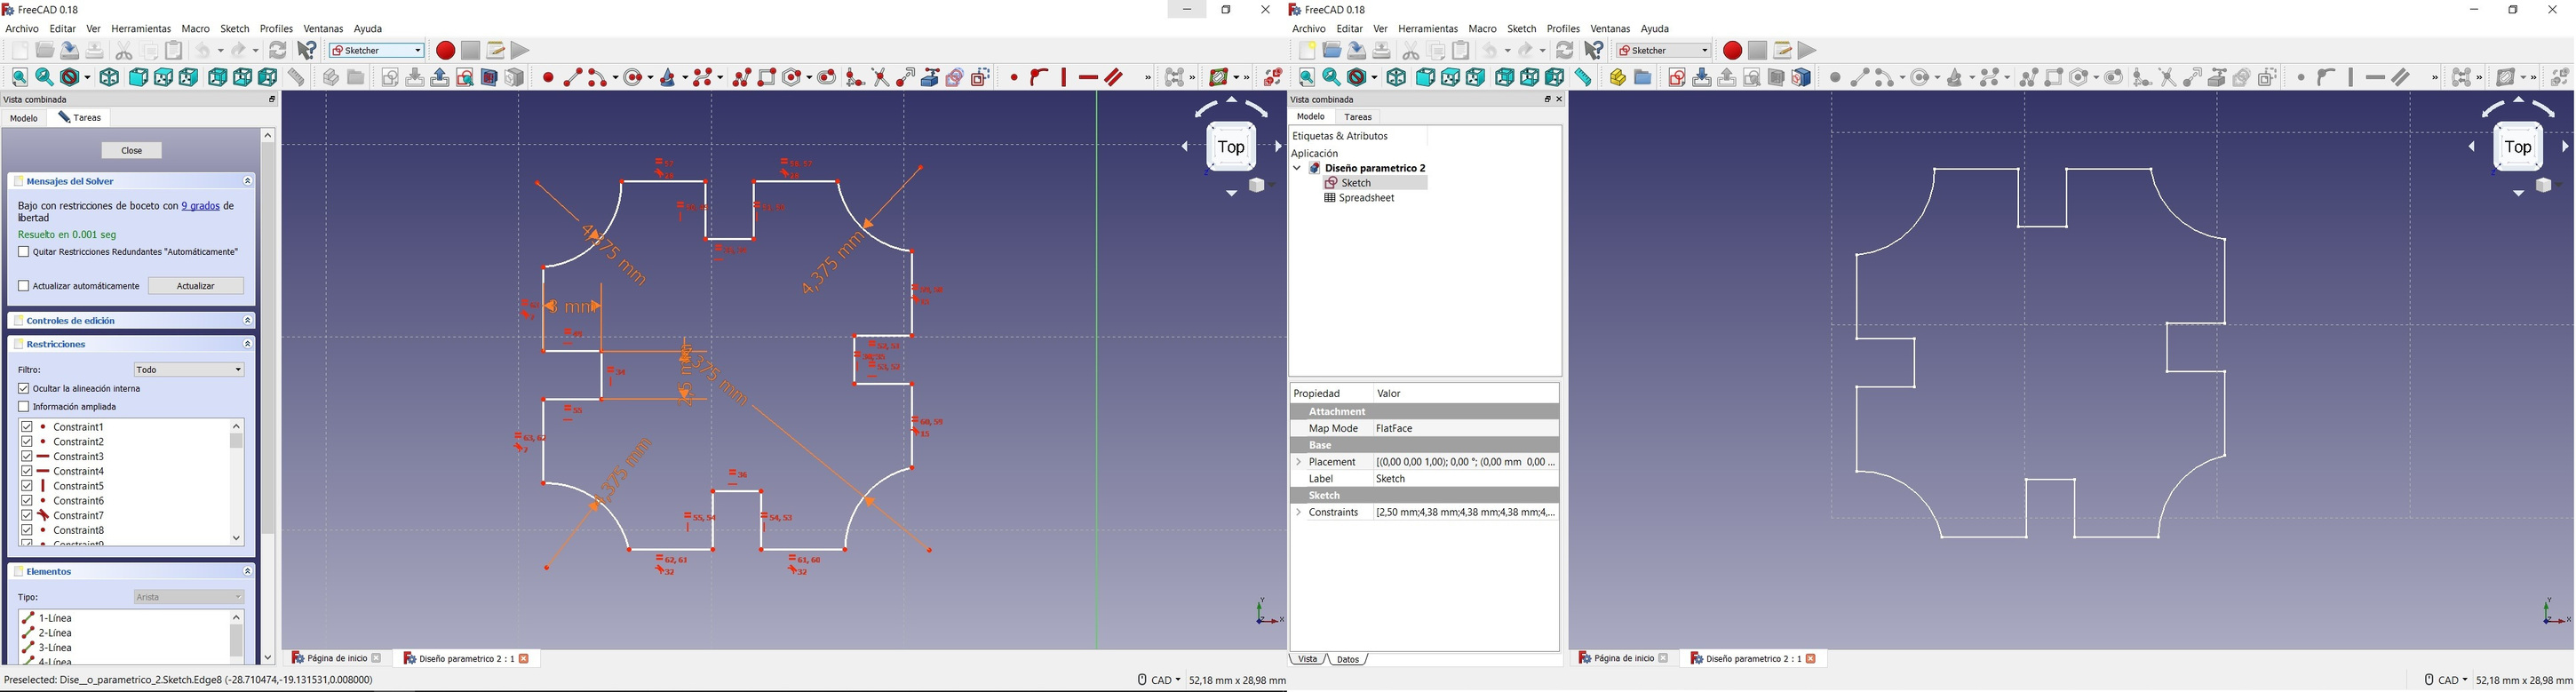Click View sketch icon in left window
Viewport: 2576px width, 692px height.
(x=465, y=77)
